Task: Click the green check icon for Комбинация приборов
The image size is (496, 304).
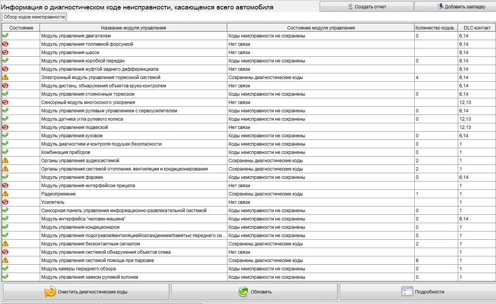Action: click(x=5, y=152)
